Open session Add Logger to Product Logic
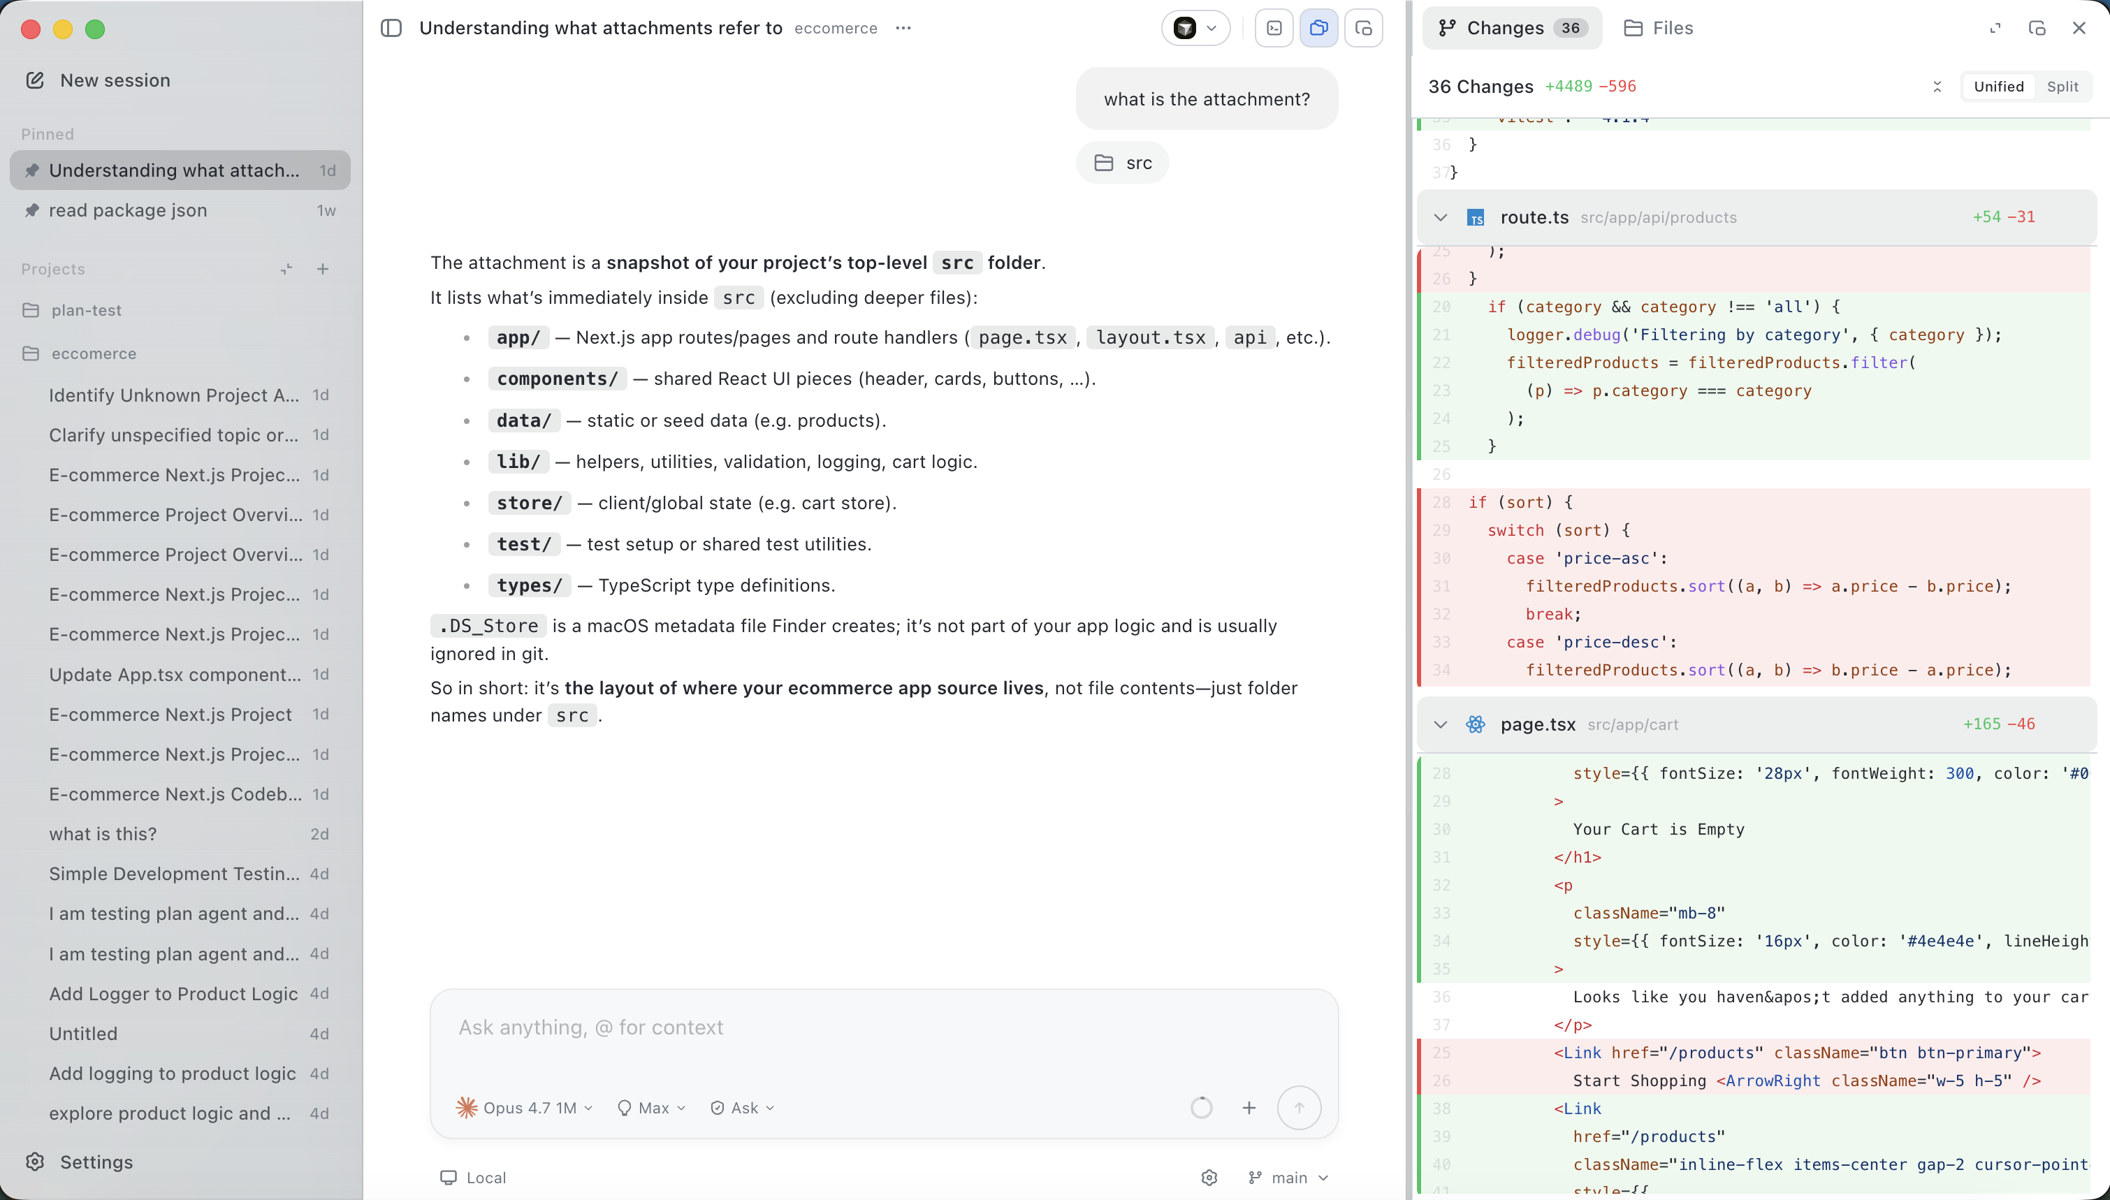 pyautogui.click(x=180, y=993)
